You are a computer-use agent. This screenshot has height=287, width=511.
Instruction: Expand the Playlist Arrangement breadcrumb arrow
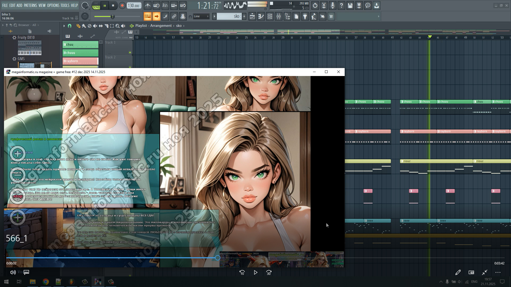click(174, 26)
